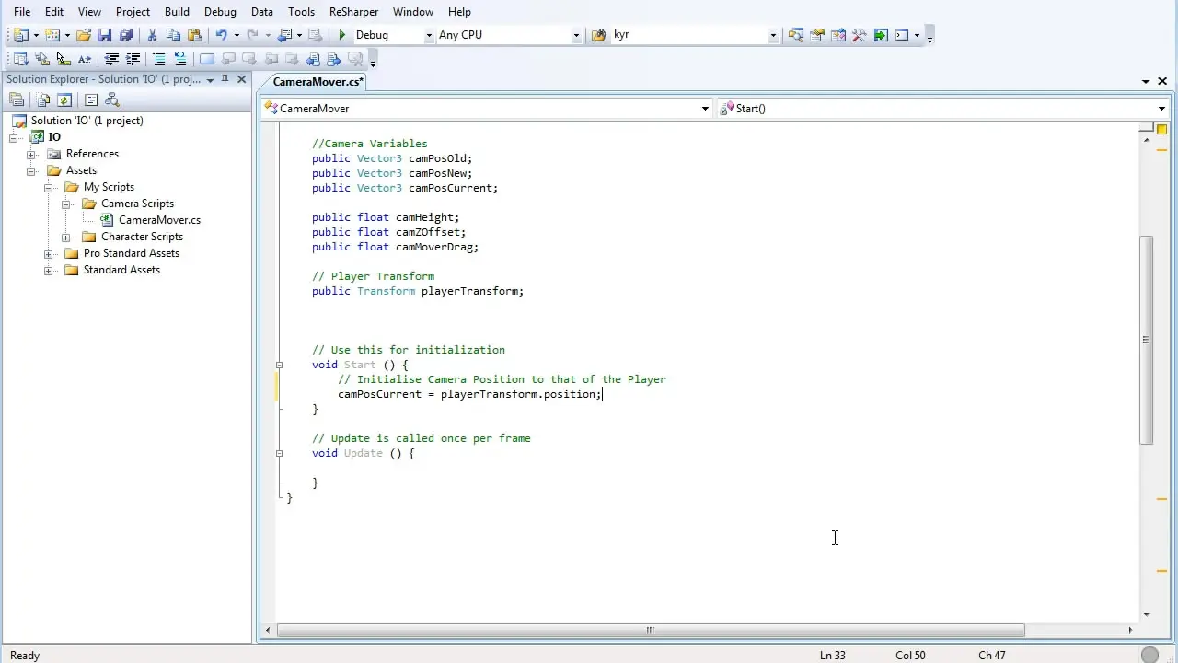1178x663 pixels.
Task: Collapse the IO project node
Action: (14, 137)
